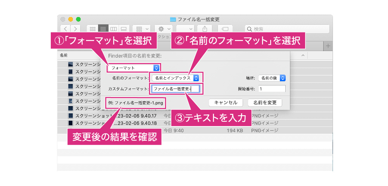Add a new tab with the plus button
This screenshot has height=186, width=388.
328,46
